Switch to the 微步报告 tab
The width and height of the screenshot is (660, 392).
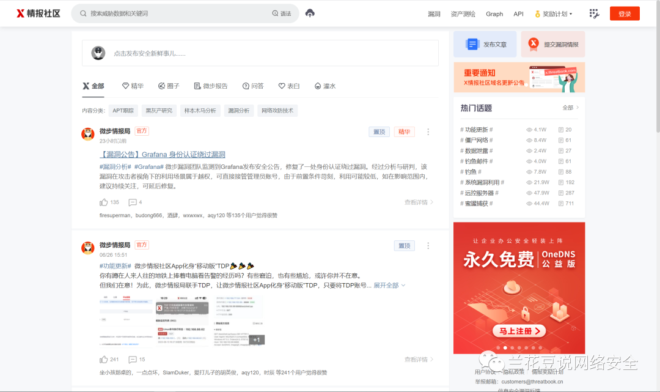click(x=210, y=86)
